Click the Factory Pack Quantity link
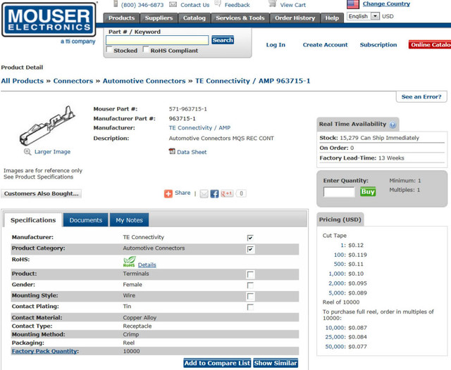 pos(44,351)
